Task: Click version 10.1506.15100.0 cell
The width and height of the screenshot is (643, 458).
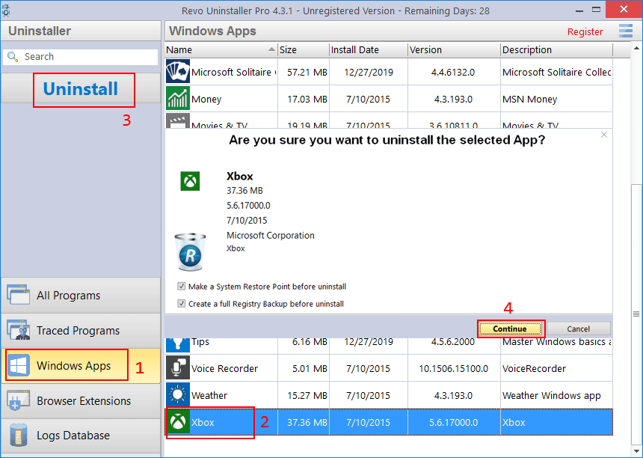Action: (454, 368)
